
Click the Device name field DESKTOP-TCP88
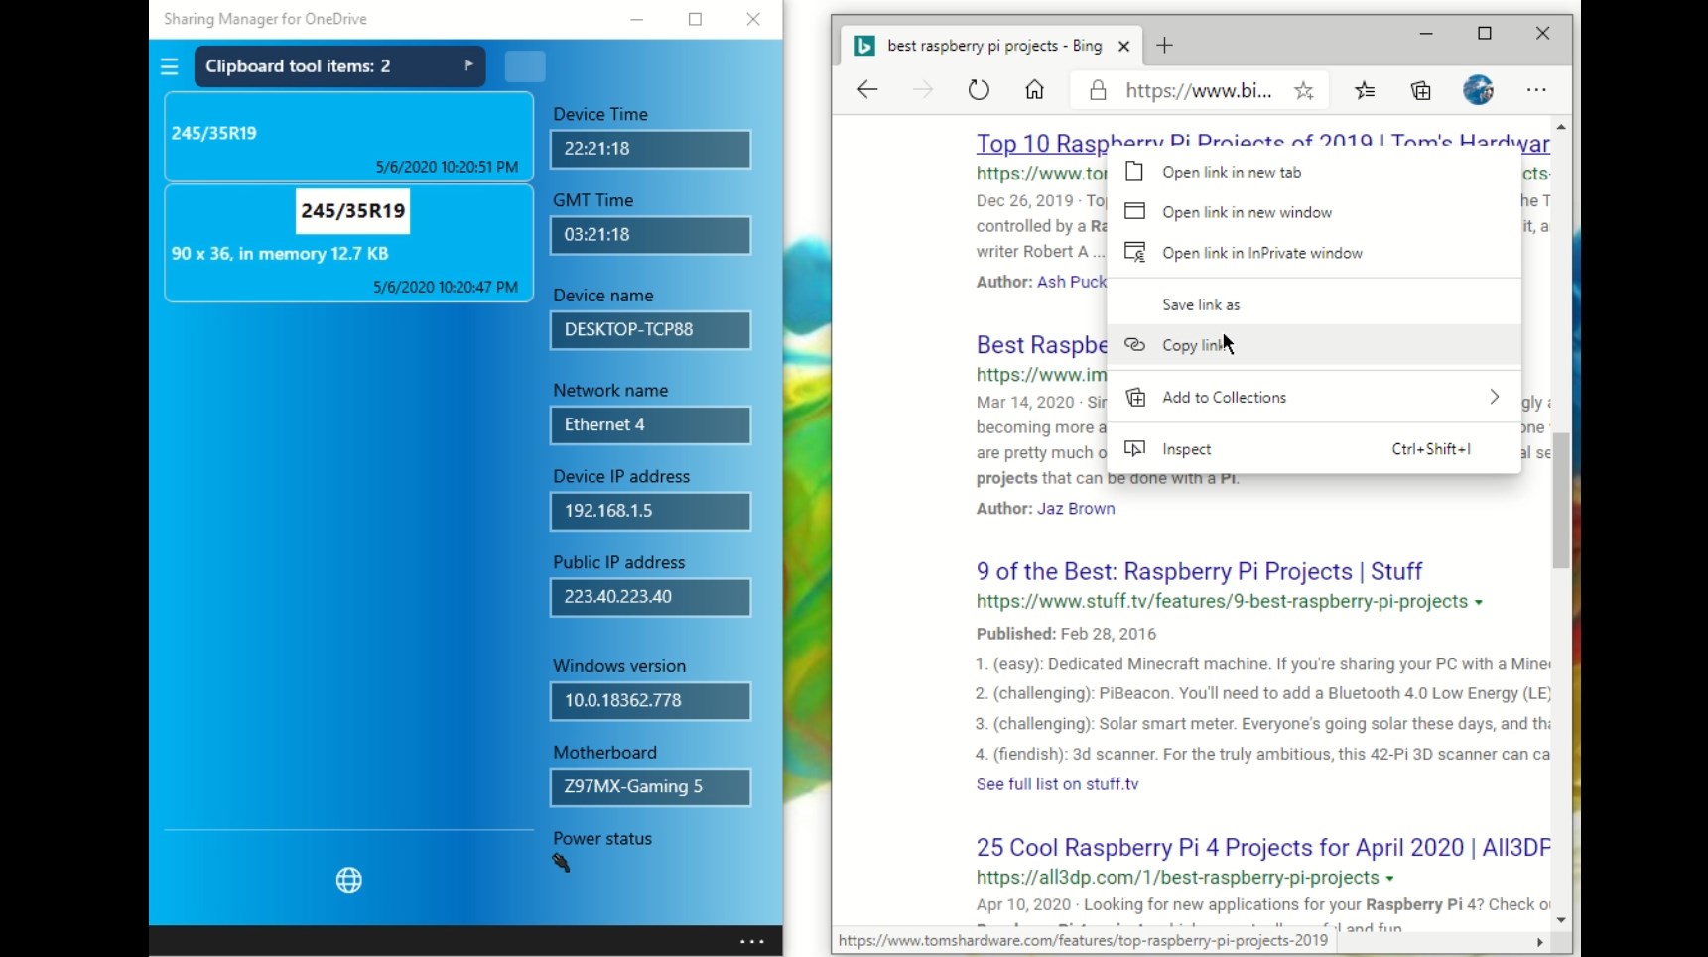pyautogui.click(x=650, y=330)
